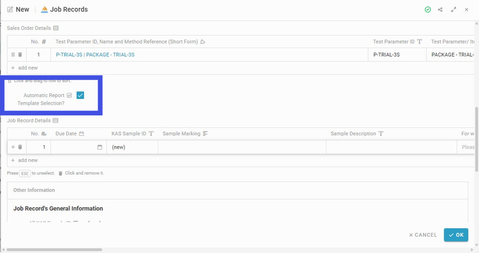Viewport: 479px width, 253px height.
Task: Click the Job Record Details section icon
Action: (56, 121)
